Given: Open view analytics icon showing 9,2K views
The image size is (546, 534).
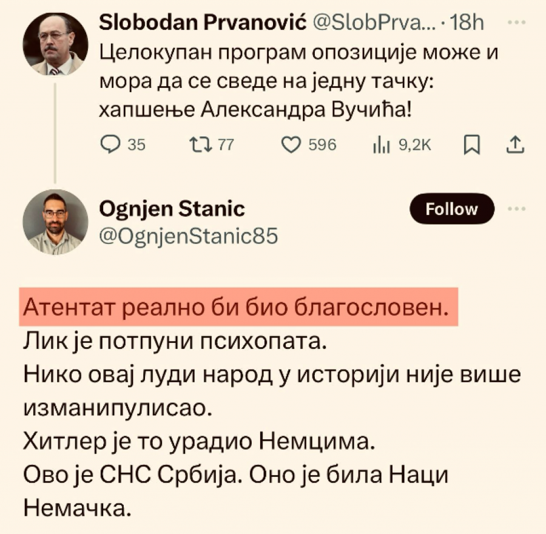Looking at the screenshot, I should (x=382, y=144).
